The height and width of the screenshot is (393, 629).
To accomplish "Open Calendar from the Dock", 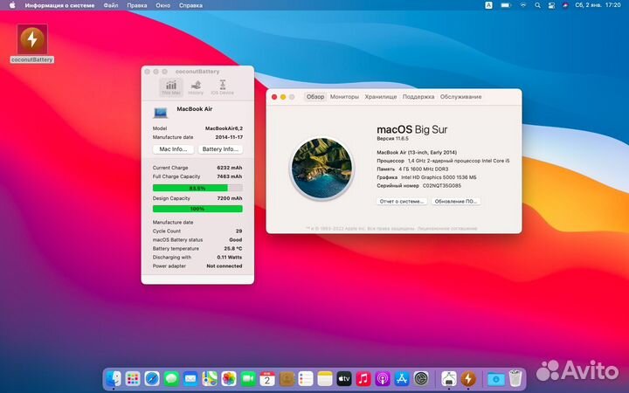I will [267, 378].
